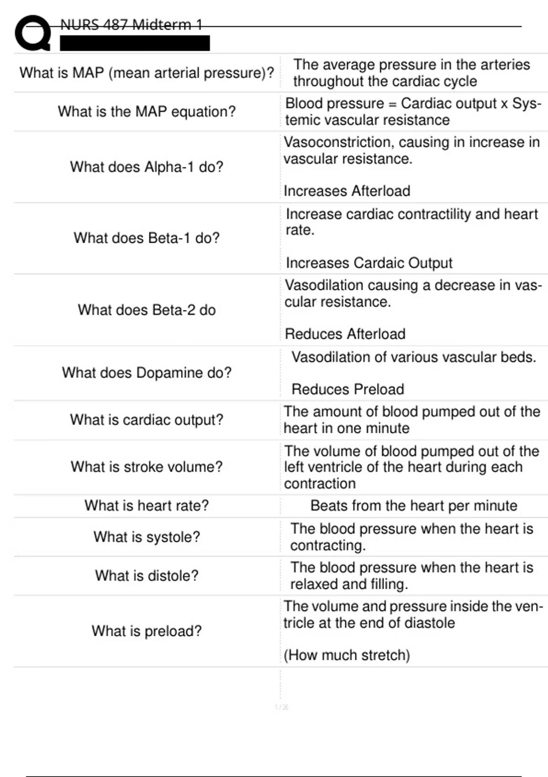Viewport: 548px width, 777px height.
Task: Click the 'Reduces Preload' definition text
Action: (348, 389)
